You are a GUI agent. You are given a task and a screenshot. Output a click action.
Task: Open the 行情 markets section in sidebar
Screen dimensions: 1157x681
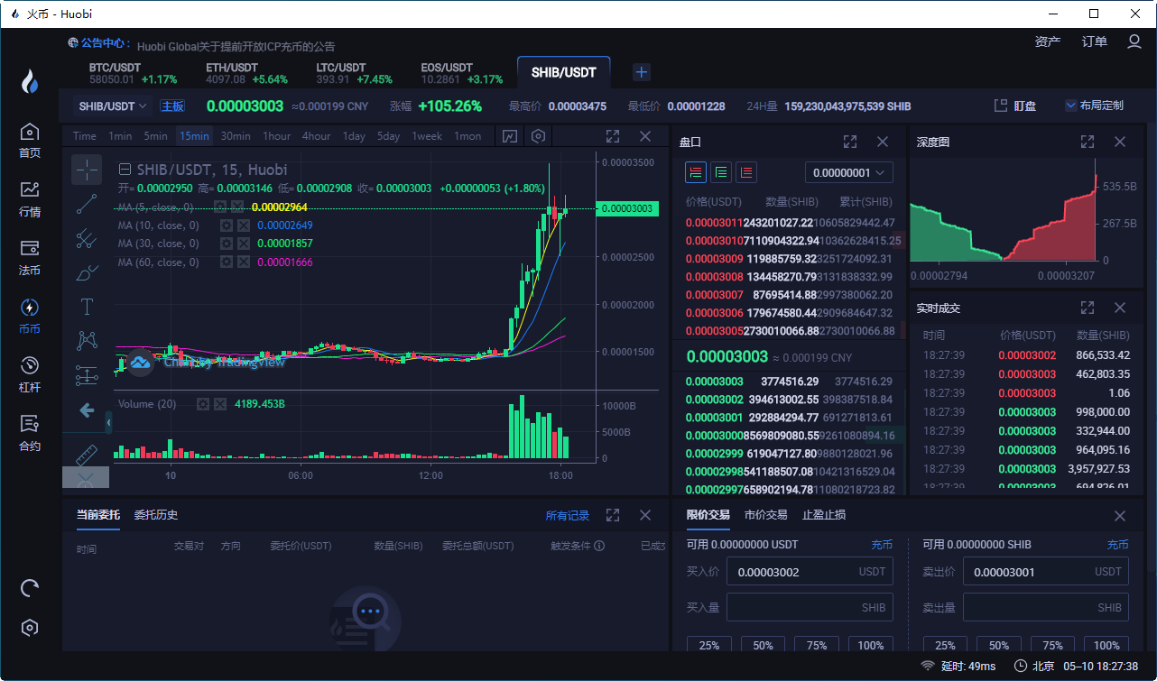point(30,199)
